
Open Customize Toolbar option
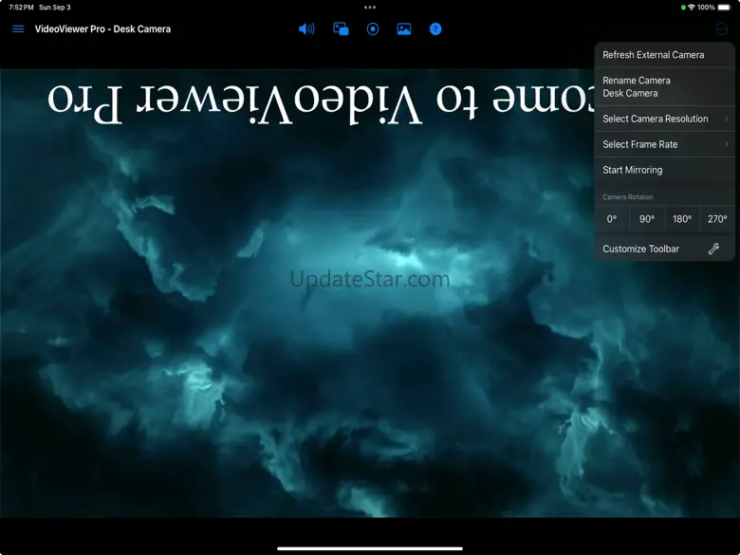tap(664, 249)
